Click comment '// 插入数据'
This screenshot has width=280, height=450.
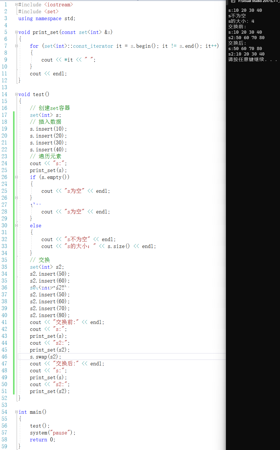point(46,122)
